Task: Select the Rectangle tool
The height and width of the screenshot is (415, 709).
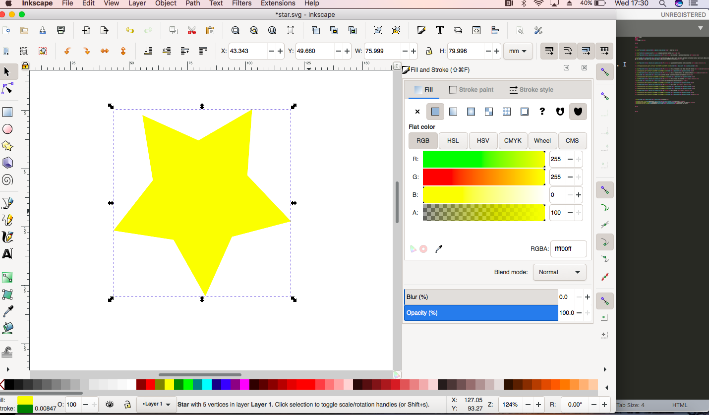Action: coord(7,113)
